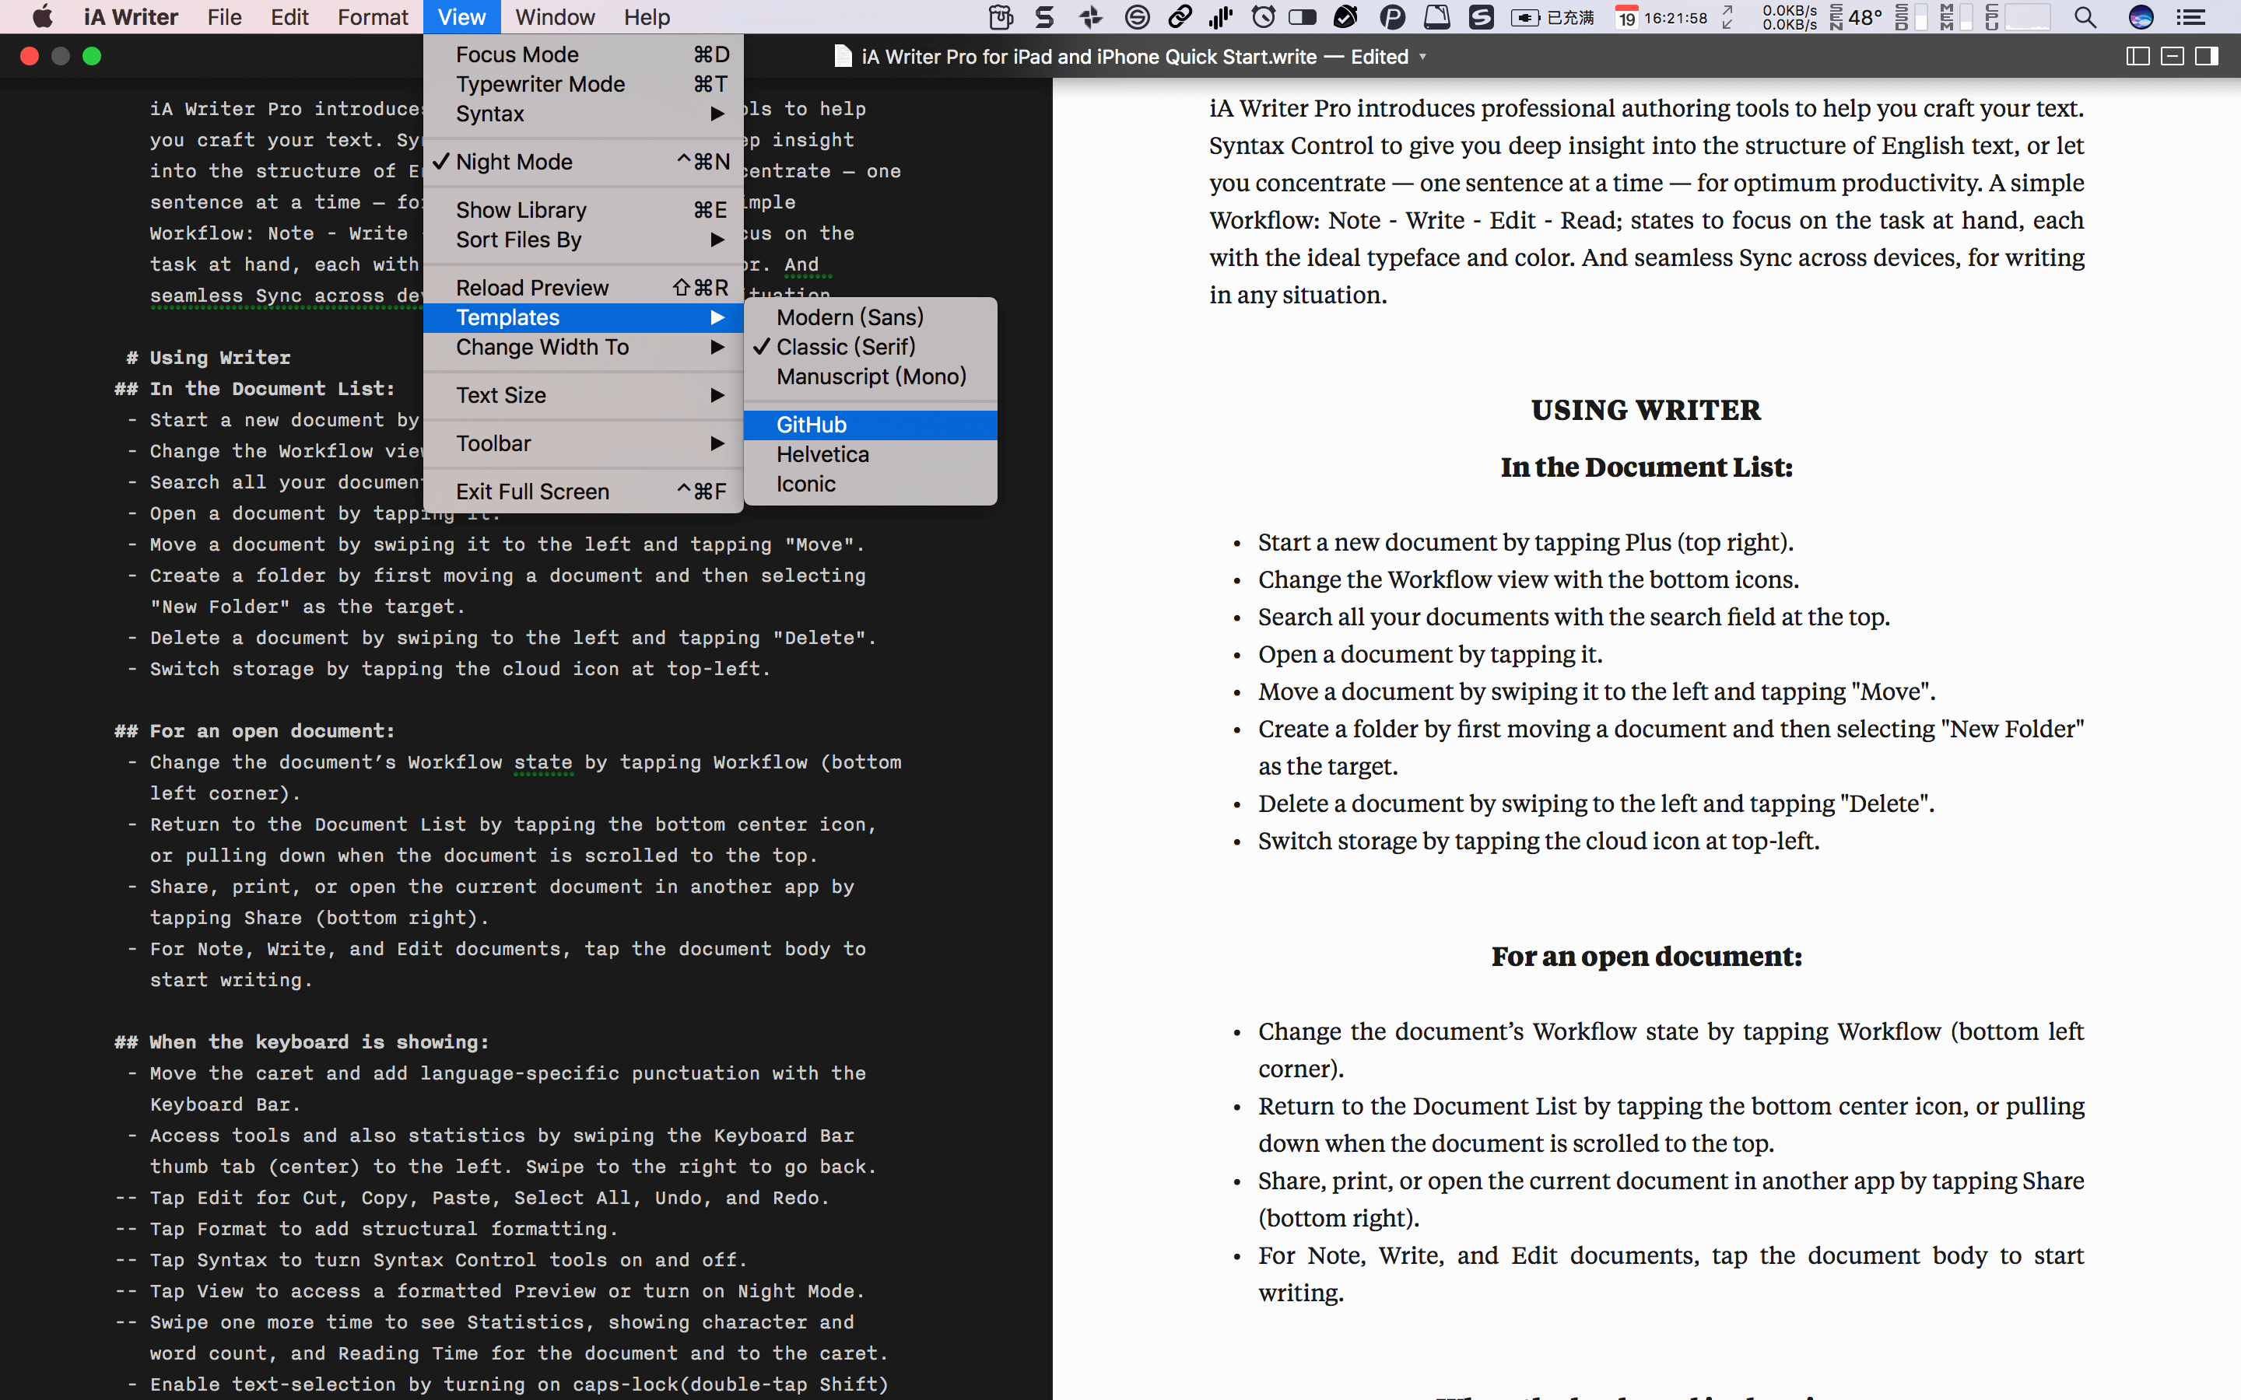The image size is (2241, 1400).
Task: Open the Window menu
Action: click(x=555, y=16)
